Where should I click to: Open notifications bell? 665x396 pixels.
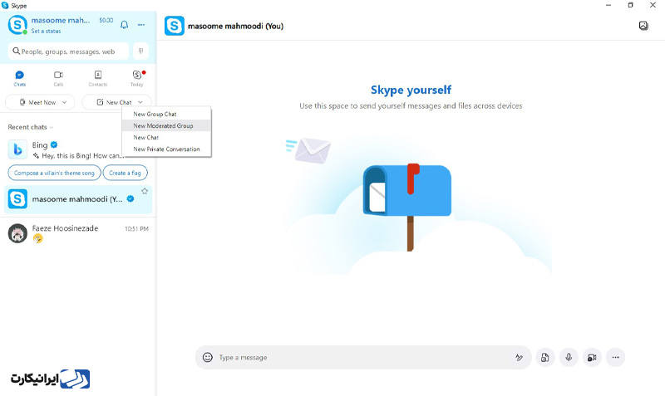coord(124,25)
